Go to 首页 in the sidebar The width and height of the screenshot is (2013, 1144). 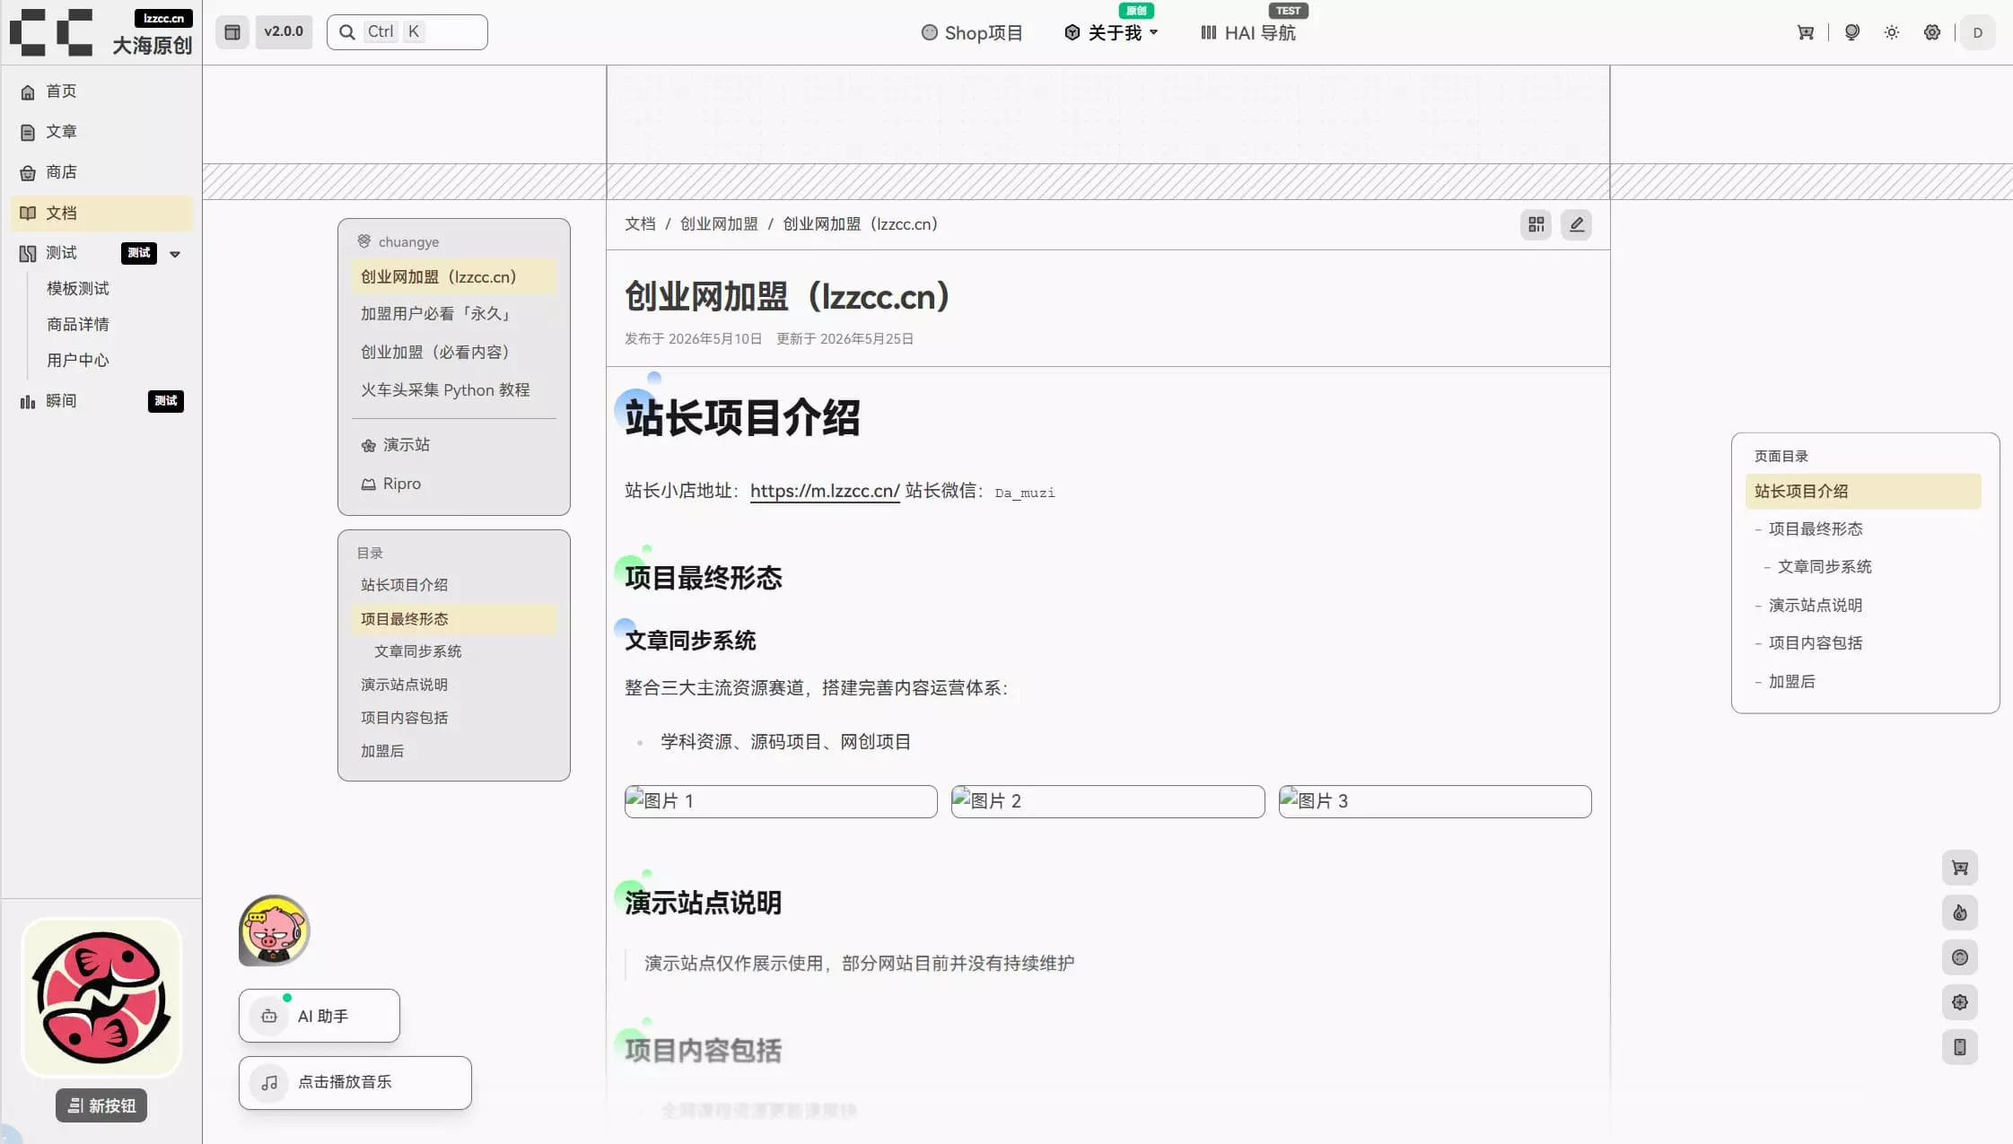pyautogui.click(x=101, y=92)
